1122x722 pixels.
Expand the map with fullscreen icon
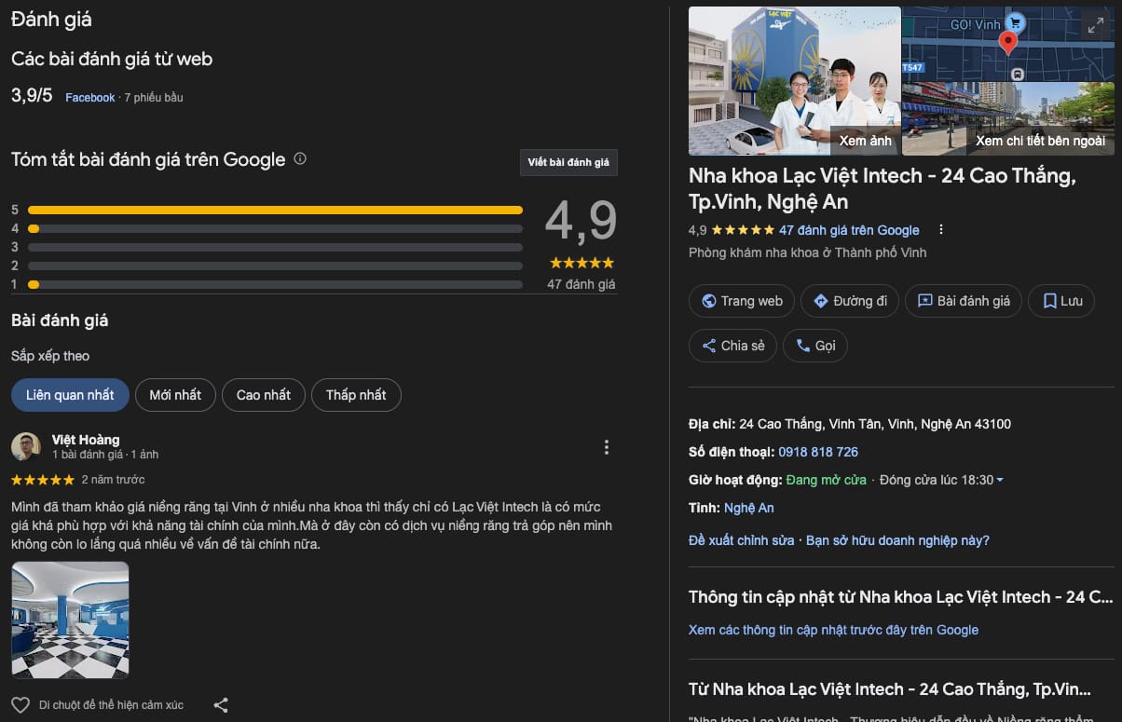[1095, 27]
